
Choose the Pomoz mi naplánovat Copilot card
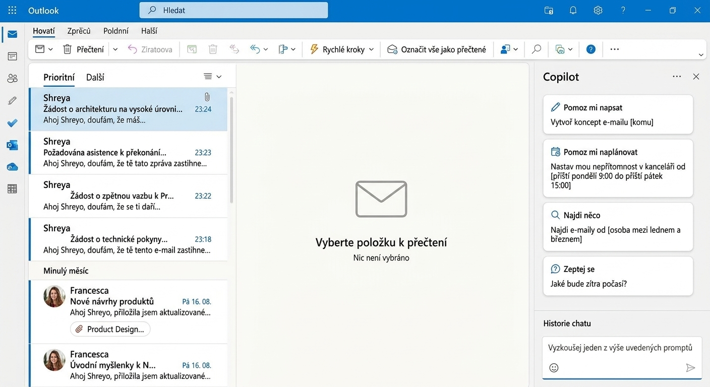click(618, 168)
